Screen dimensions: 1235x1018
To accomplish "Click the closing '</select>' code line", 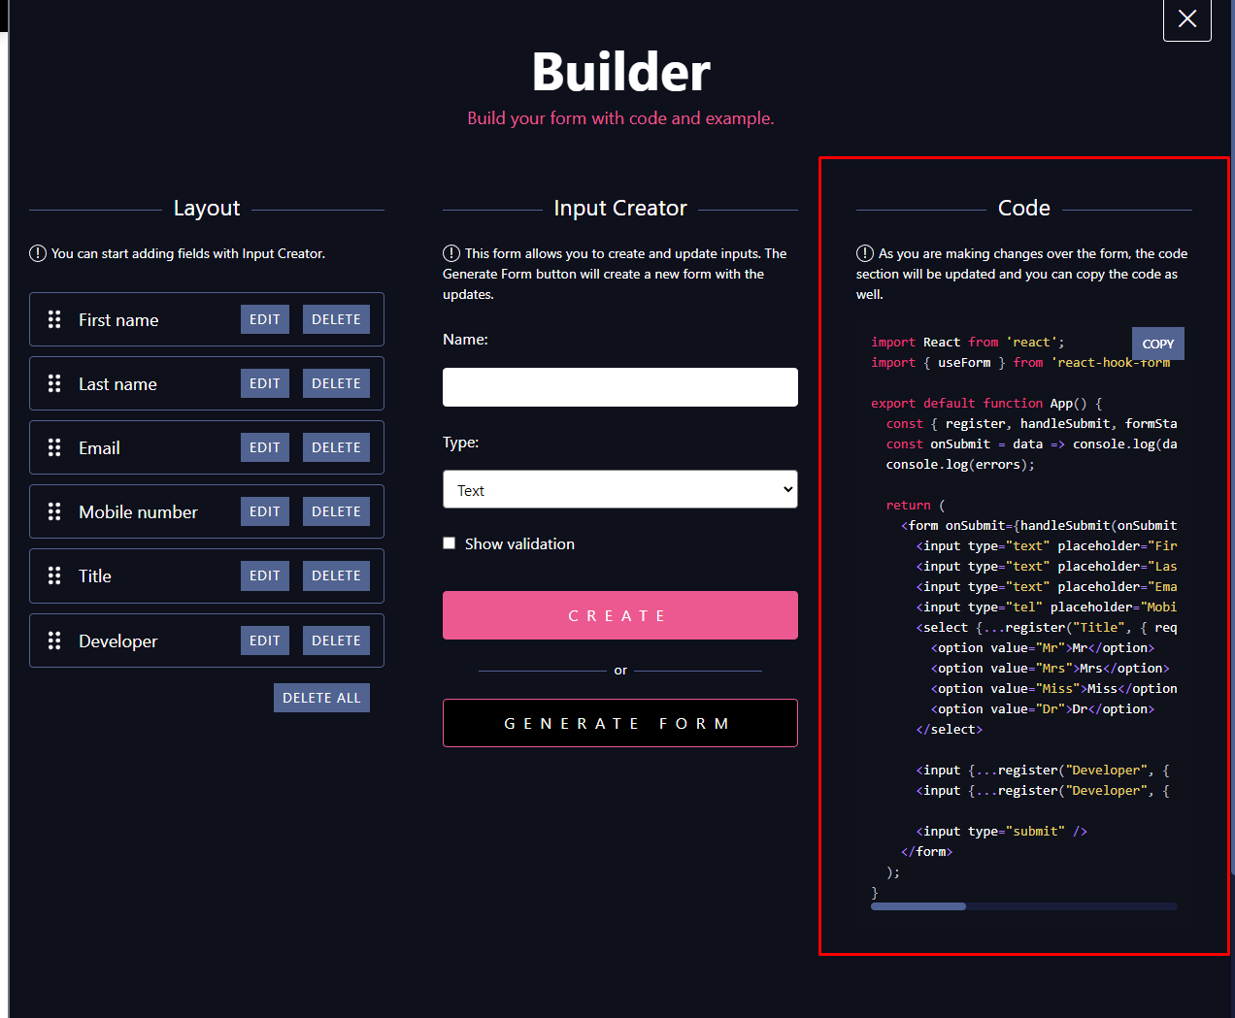I will [949, 729].
